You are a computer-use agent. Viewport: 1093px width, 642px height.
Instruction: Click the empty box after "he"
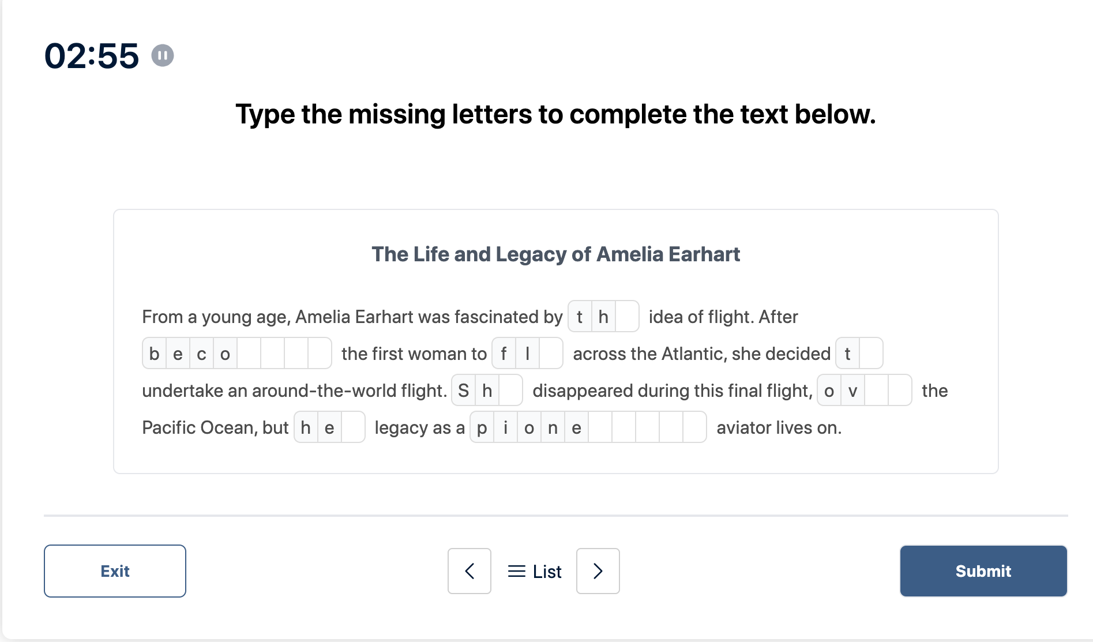pyautogui.click(x=353, y=427)
